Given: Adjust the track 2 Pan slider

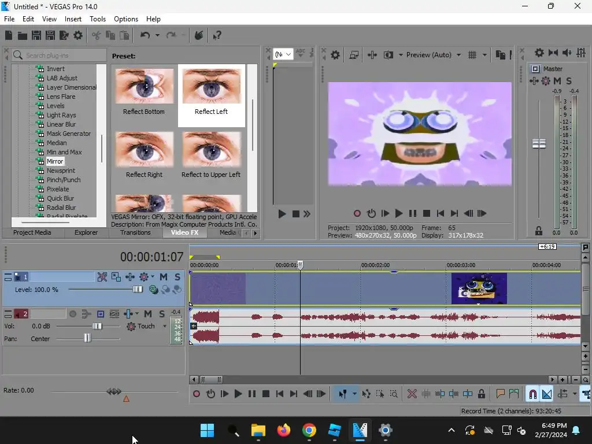Looking at the screenshot, I should pyautogui.click(x=88, y=338).
